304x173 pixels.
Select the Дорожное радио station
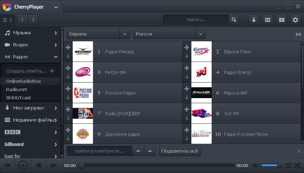pyautogui.click(x=123, y=134)
